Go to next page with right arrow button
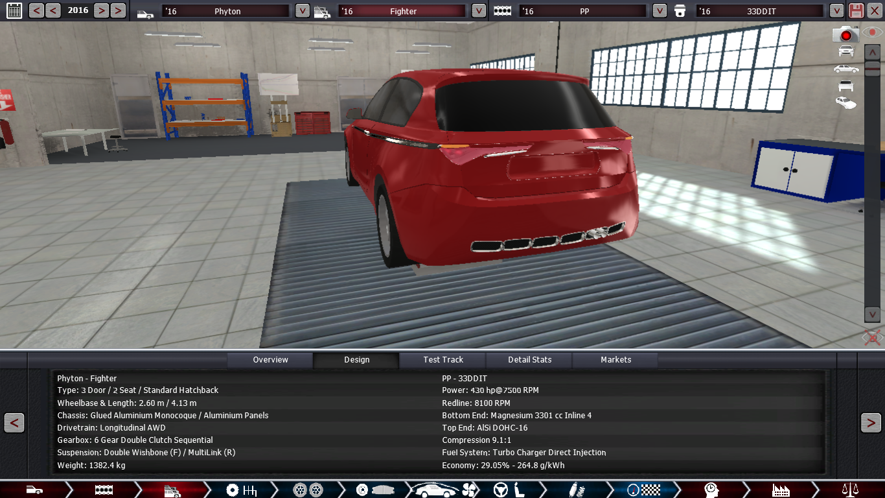Image resolution: width=885 pixels, height=498 pixels. (870, 423)
